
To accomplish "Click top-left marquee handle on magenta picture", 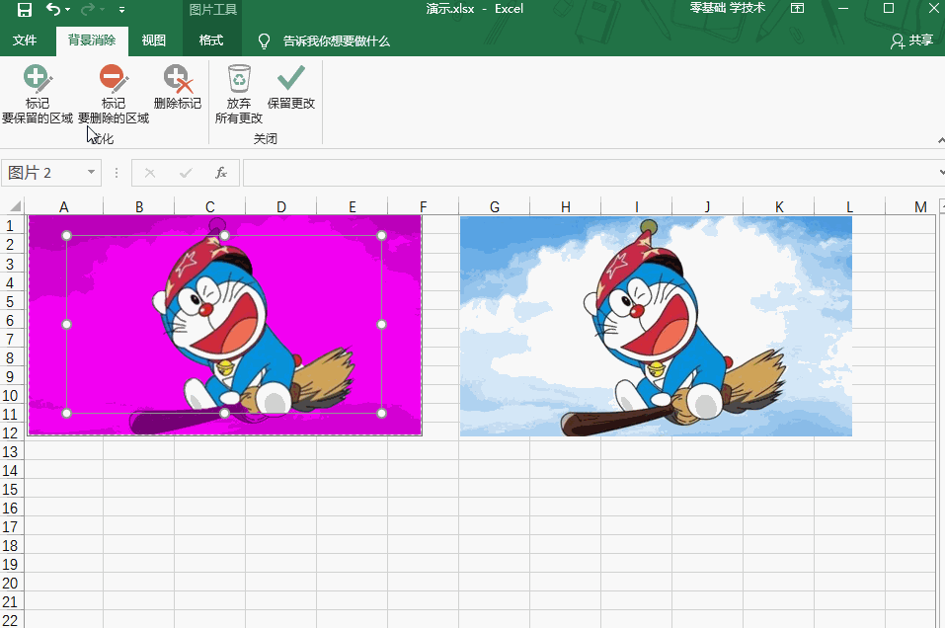I will coord(67,236).
